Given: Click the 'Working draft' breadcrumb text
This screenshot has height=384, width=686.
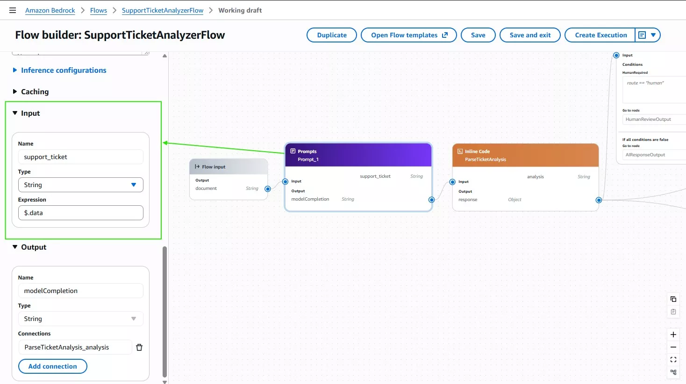Looking at the screenshot, I should pos(240,10).
